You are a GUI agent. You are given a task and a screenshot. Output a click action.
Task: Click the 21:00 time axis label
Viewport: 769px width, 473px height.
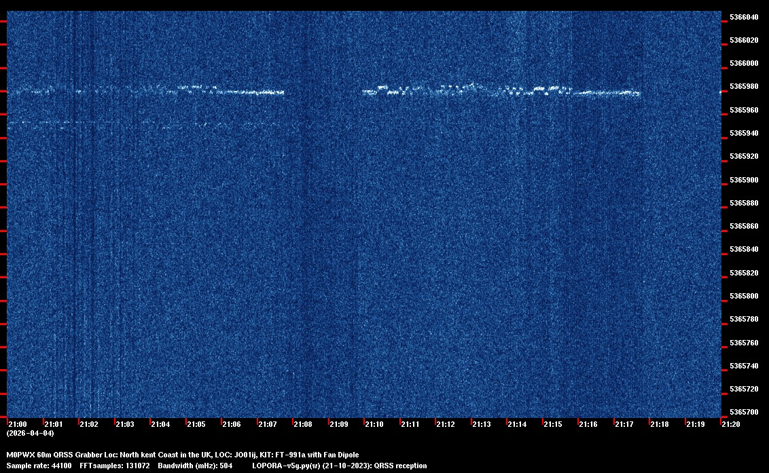pyautogui.click(x=18, y=424)
